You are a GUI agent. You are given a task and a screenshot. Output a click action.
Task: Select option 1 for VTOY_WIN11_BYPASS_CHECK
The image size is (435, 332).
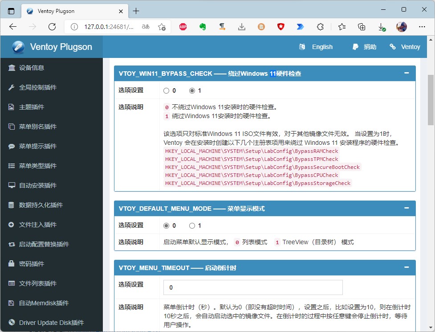(x=192, y=90)
